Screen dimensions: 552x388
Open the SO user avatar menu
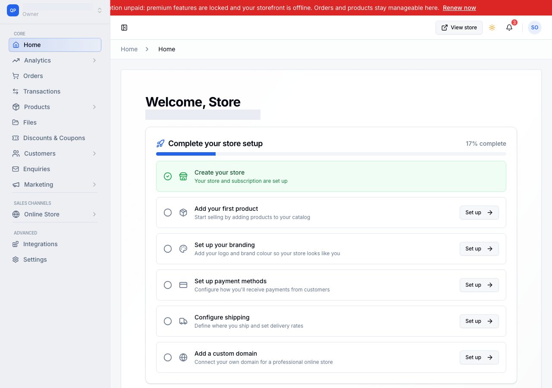(535, 28)
